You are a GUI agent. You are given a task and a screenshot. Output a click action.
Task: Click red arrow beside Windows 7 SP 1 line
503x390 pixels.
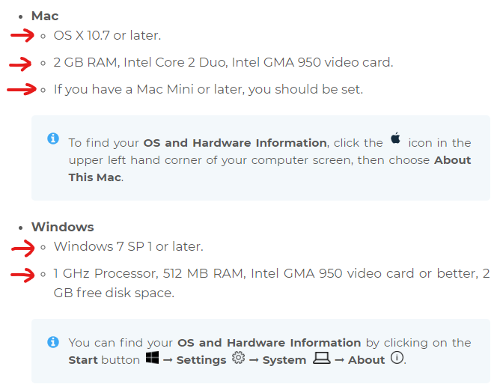tap(22, 247)
